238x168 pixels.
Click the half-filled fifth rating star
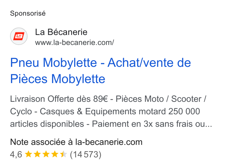point(64,154)
